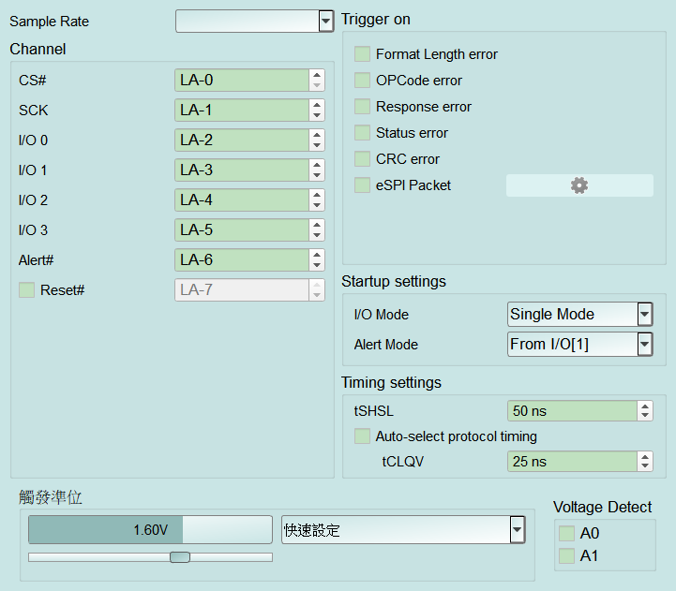Check the OPCode error trigger option
Image resolution: width=676 pixels, height=591 pixels.
pos(362,81)
